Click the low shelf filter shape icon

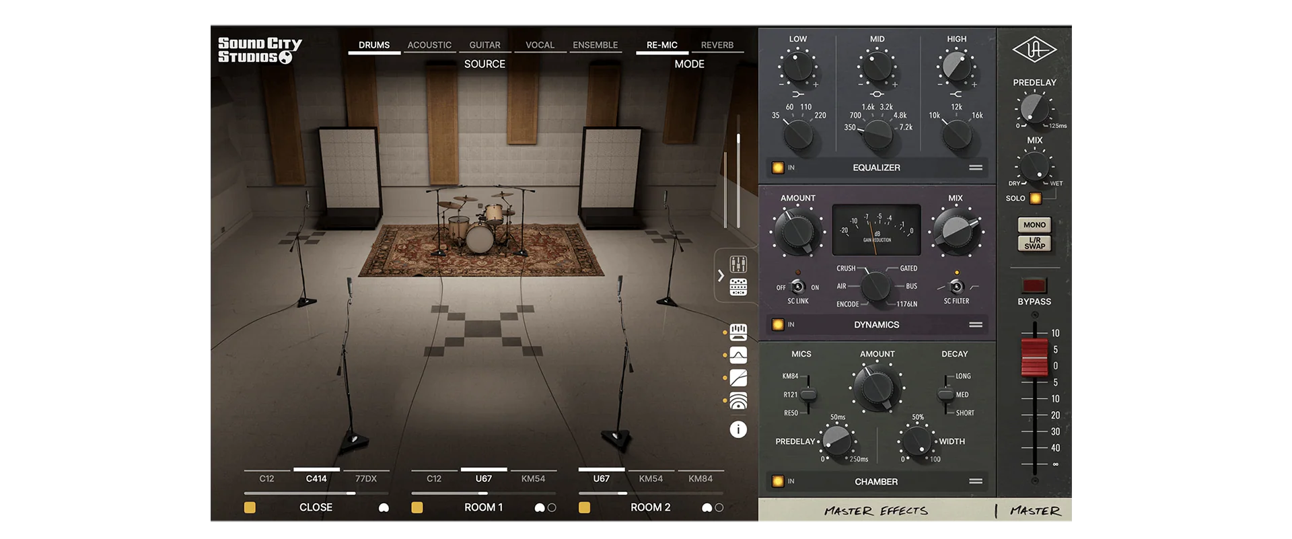coord(798,94)
